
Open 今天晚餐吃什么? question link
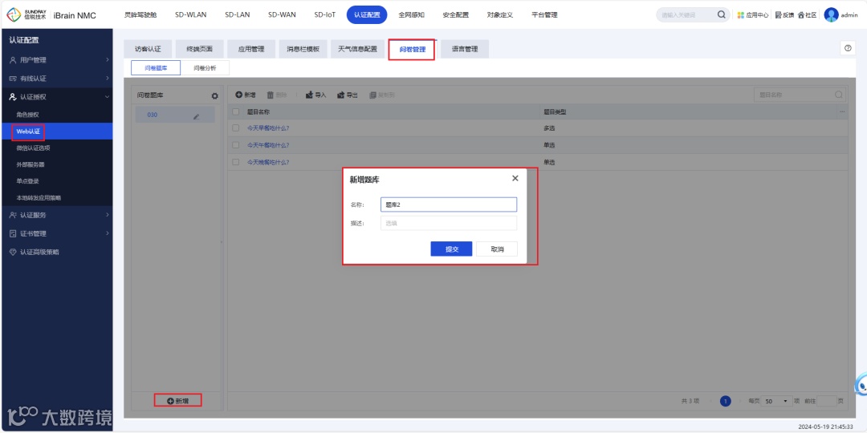(x=268, y=162)
